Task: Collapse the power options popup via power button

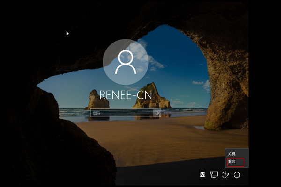Action: [237, 175]
